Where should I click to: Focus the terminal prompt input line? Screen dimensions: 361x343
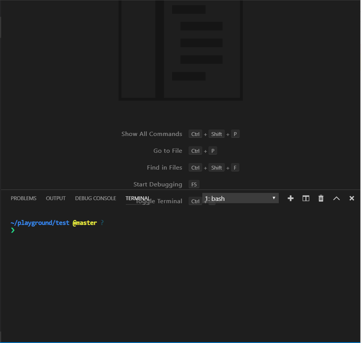tap(180, 230)
